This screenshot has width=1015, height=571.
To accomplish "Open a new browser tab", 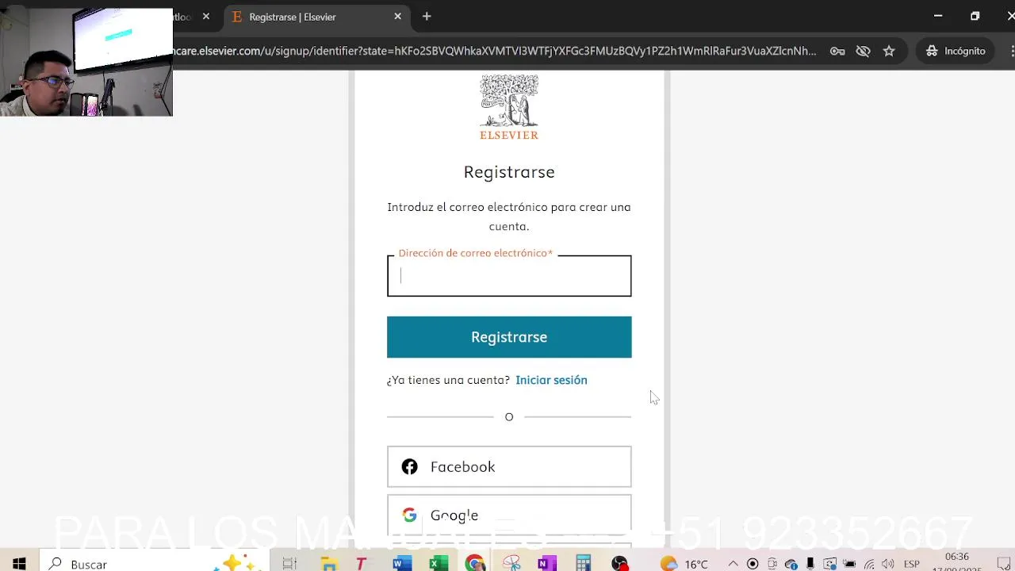I will tap(427, 17).
